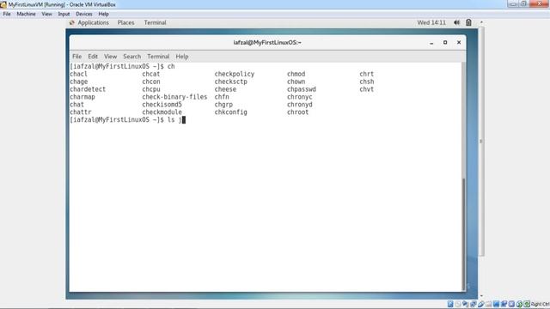Click the 'chpasswd' entry

(x=302, y=89)
